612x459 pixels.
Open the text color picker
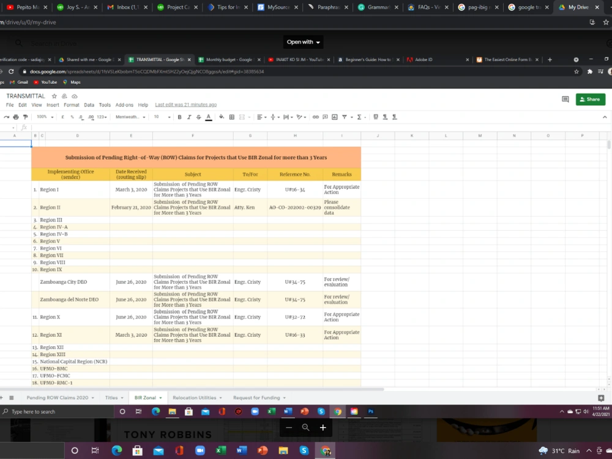209,117
